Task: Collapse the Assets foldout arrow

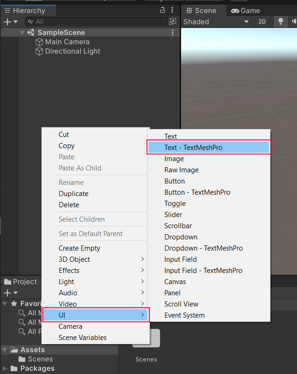Action: (x=5, y=350)
